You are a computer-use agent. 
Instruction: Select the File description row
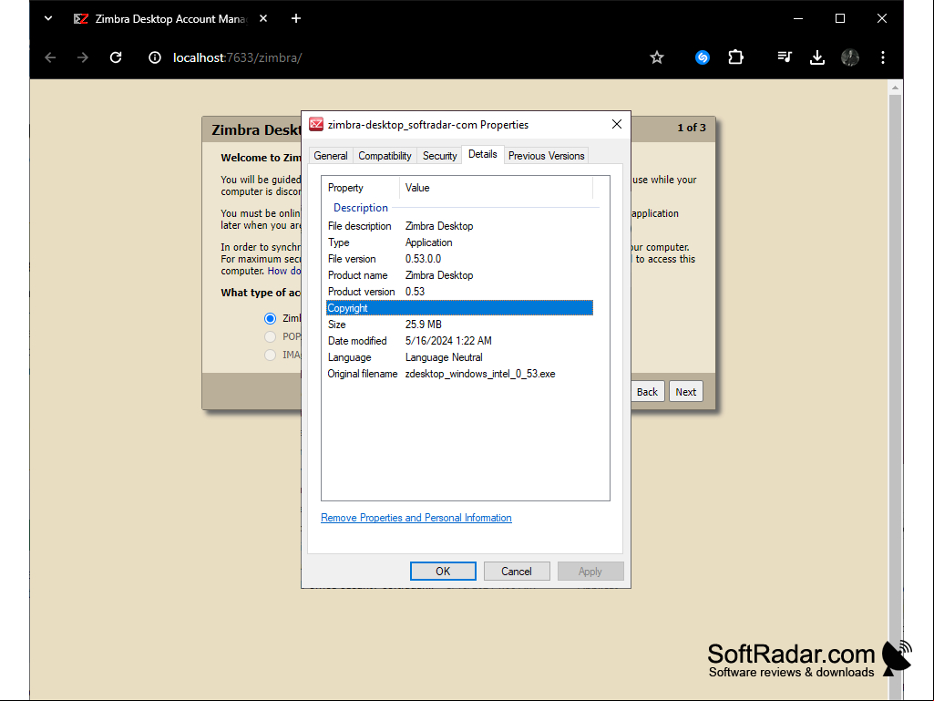[459, 226]
